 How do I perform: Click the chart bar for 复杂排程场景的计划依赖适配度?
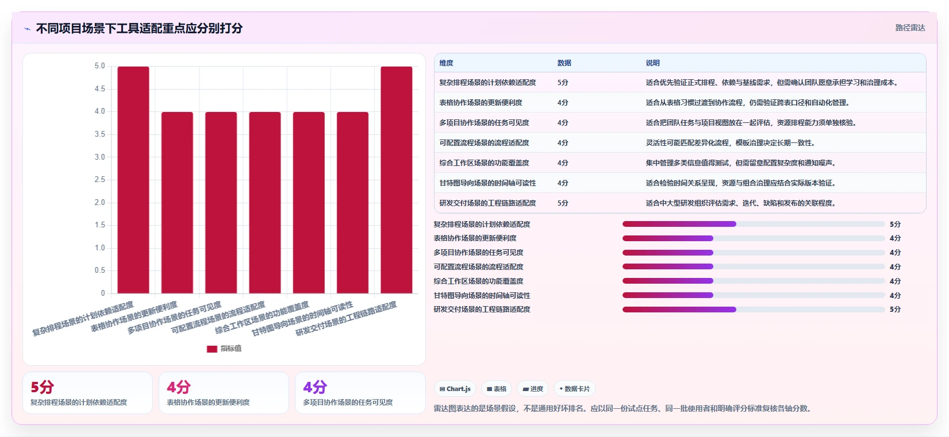tap(133, 180)
